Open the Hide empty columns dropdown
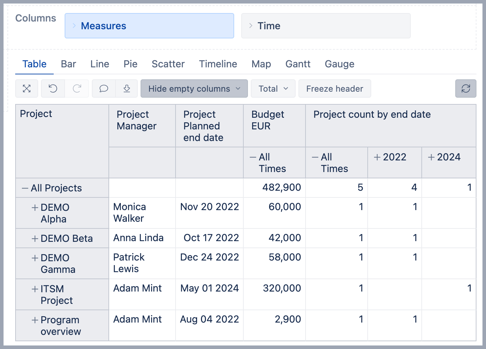 (x=194, y=88)
